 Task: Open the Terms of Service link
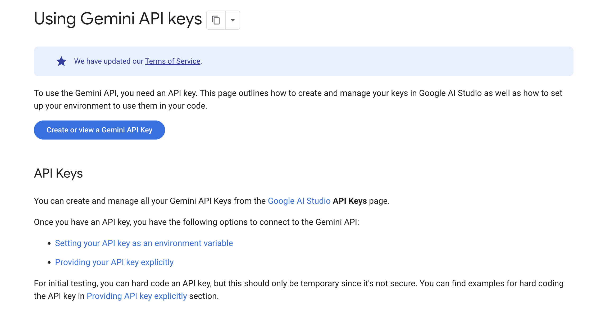pyautogui.click(x=172, y=61)
